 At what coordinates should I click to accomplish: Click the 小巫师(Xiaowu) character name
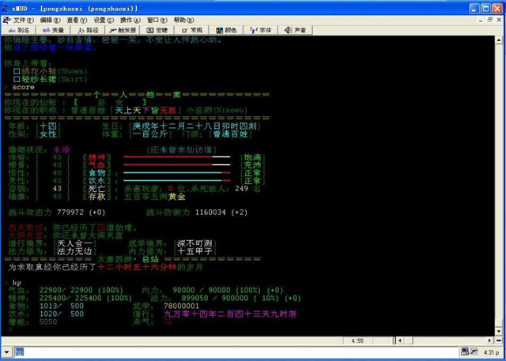[217, 111]
